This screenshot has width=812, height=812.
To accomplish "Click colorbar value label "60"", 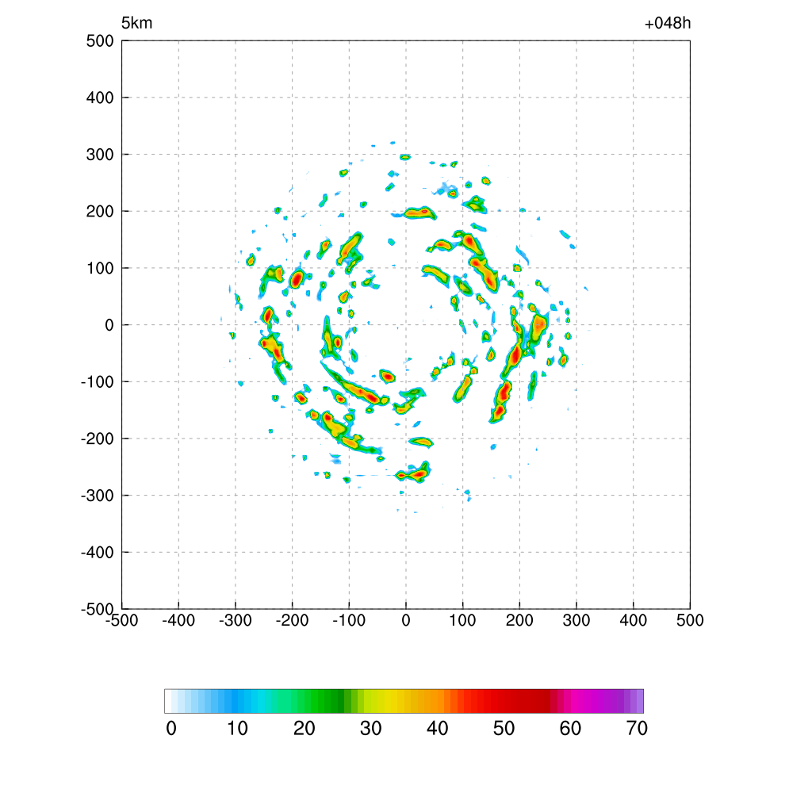I will click(570, 729).
